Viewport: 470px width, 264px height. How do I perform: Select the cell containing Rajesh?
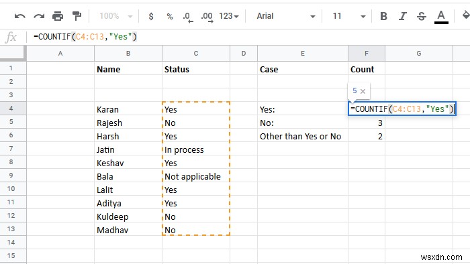[128, 122]
